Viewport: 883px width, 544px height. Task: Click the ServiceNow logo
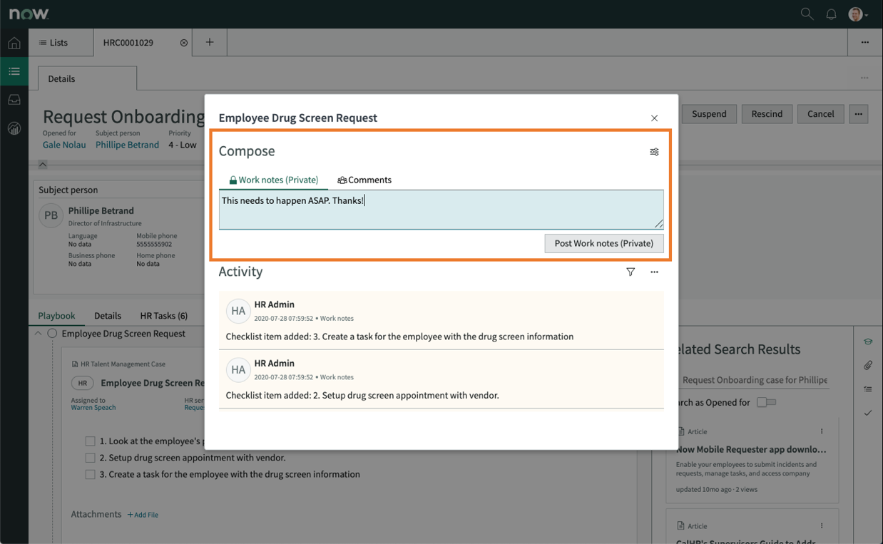click(x=29, y=14)
